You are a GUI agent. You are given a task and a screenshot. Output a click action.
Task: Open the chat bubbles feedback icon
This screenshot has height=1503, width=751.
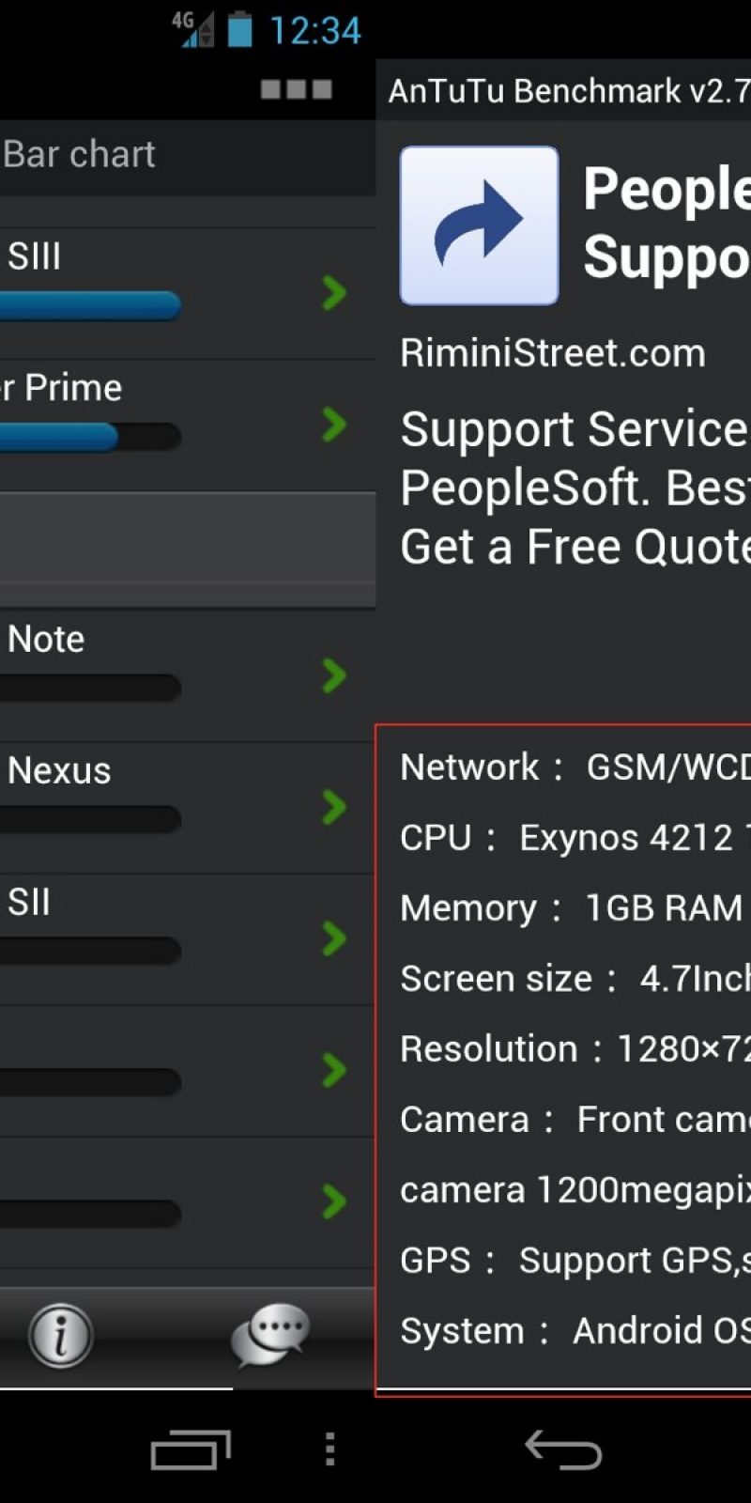point(270,1334)
